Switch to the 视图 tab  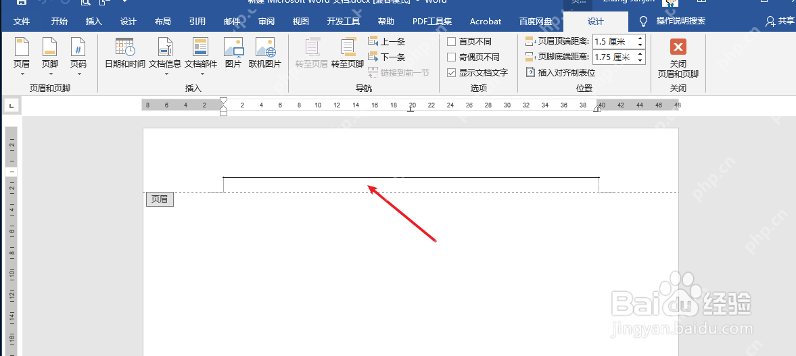pyautogui.click(x=301, y=22)
